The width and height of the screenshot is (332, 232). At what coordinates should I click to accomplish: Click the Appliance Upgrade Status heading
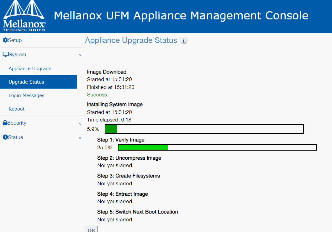pos(131,40)
